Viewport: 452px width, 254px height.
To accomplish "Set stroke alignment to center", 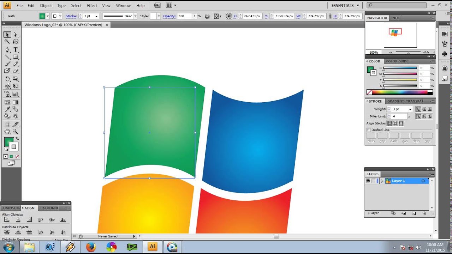I will (x=390, y=123).
